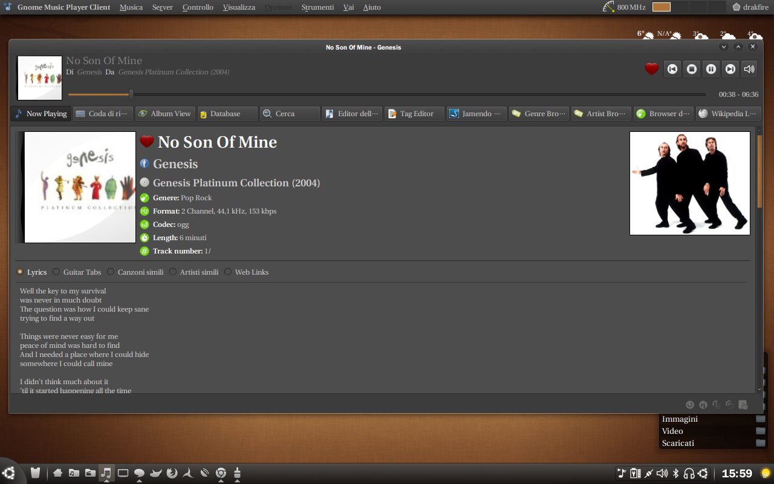This screenshot has width=774, height=484.
Task: Open the Musica menu
Action: point(131,7)
